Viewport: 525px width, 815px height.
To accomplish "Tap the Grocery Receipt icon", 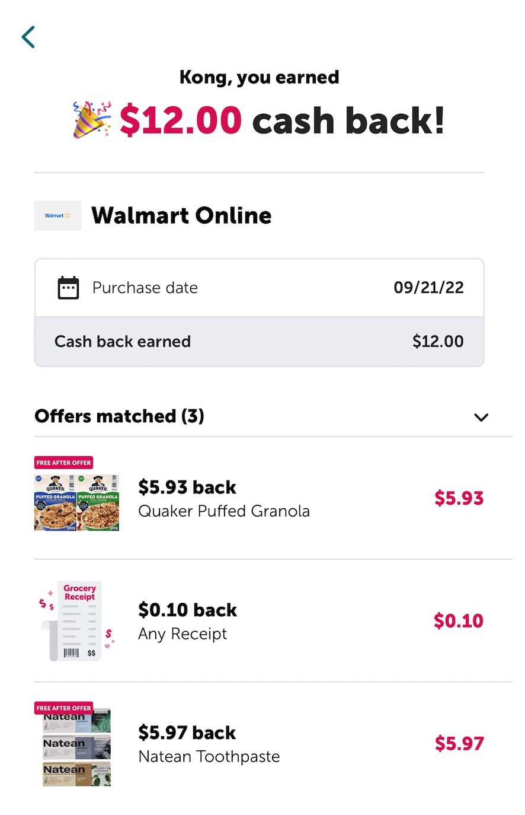I will (x=76, y=621).
